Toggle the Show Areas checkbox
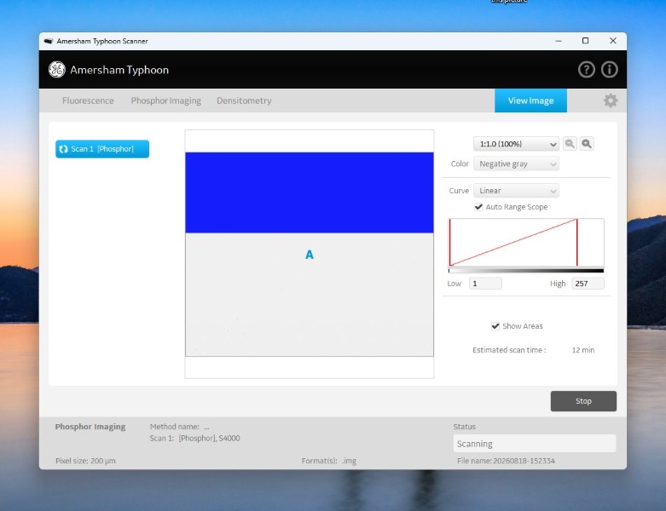Viewport: 666px width, 511px height. pyautogui.click(x=495, y=326)
